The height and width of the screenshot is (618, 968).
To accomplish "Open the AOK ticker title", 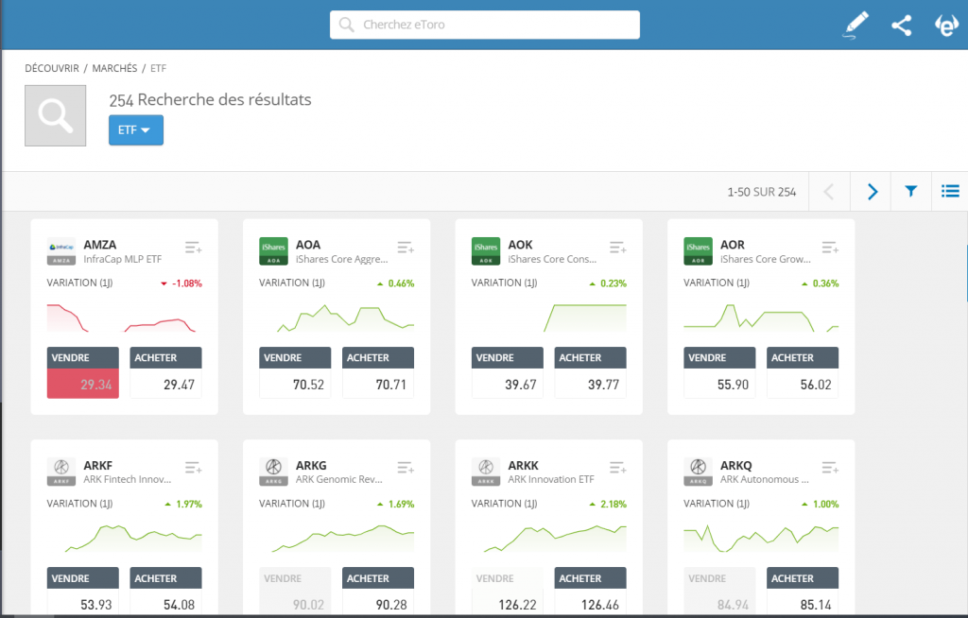I will tap(521, 245).
